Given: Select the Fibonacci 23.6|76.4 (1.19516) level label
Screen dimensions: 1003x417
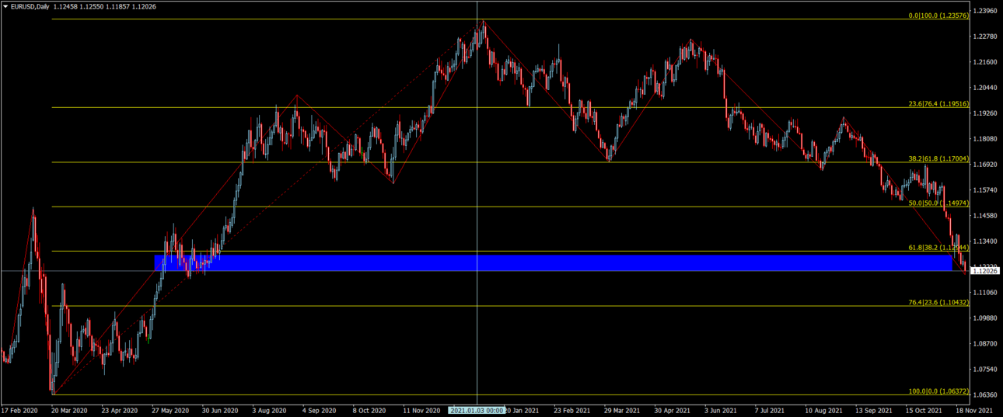Looking at the screenshot, I should click(x=938, y=104).
